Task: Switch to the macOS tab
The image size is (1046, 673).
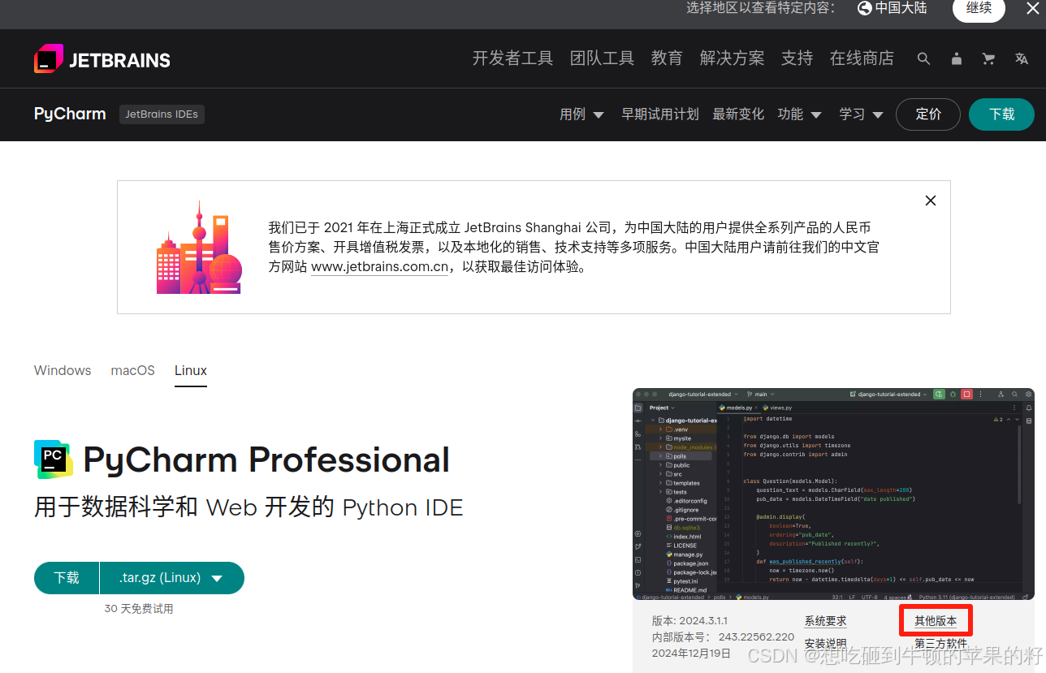Action: point(132,370)
